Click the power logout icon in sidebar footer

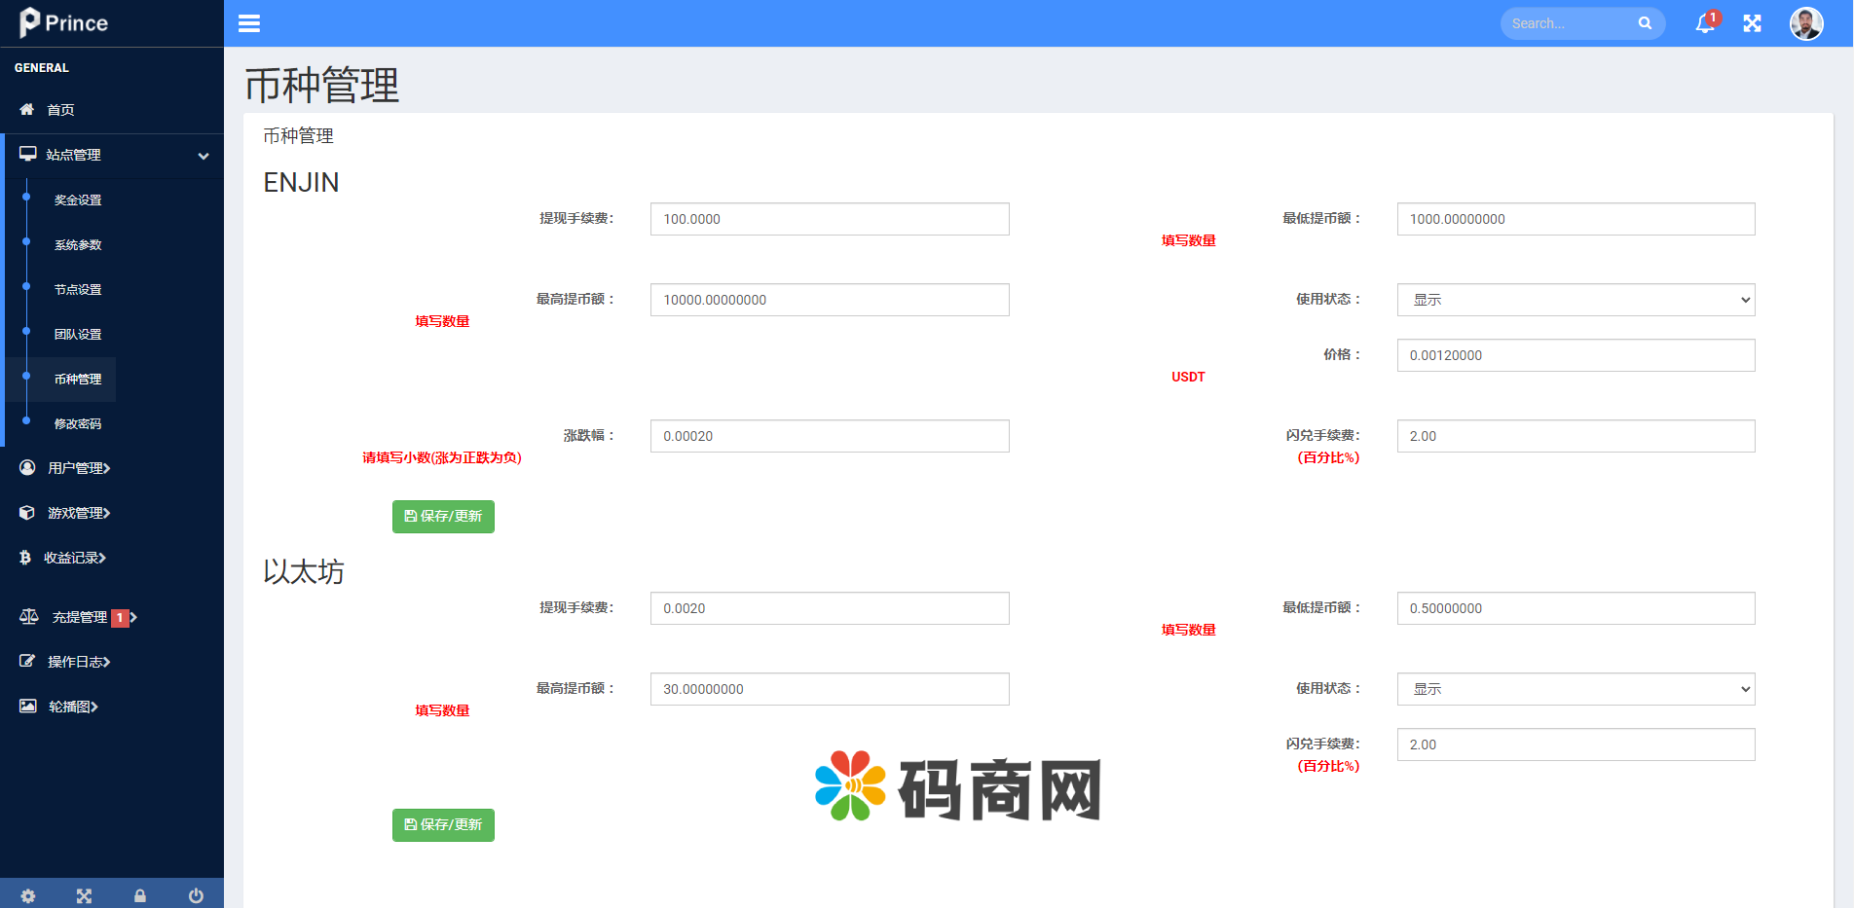click(x=196, y=895)
